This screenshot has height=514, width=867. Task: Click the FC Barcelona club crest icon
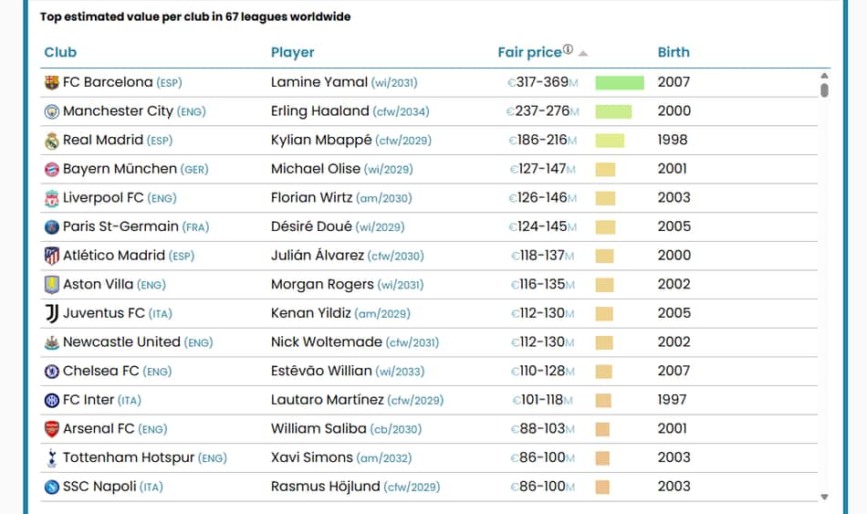click(51, 83)
